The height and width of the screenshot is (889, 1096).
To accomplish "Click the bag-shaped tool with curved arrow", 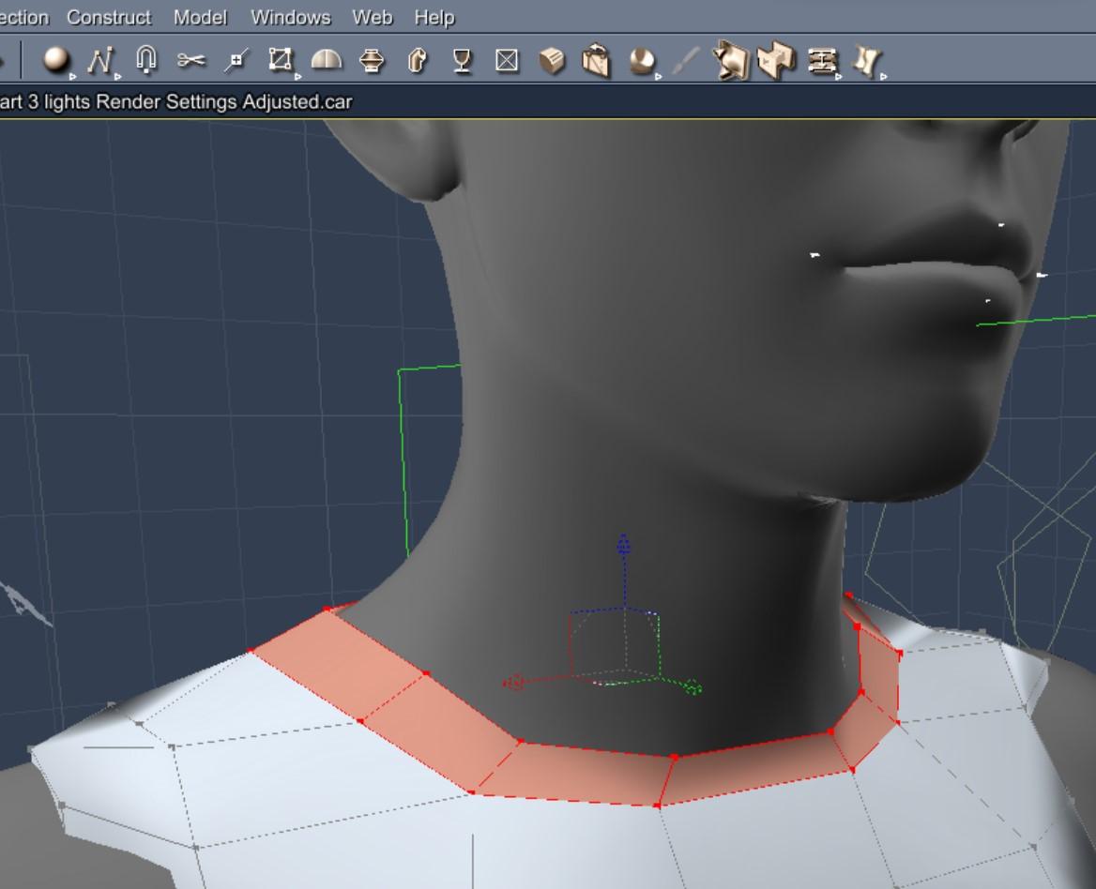I will [x=596, y=61].
